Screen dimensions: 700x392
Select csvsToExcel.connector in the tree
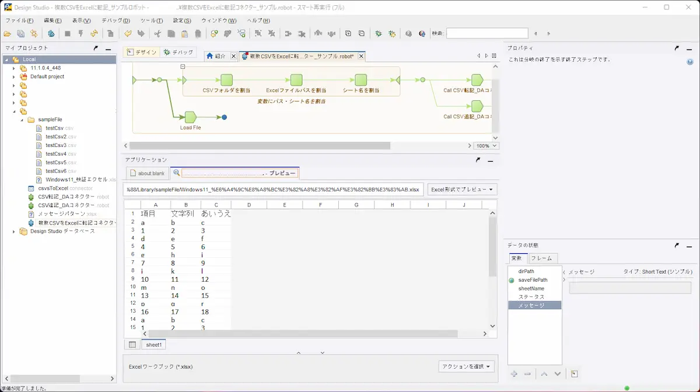(60, 188)
